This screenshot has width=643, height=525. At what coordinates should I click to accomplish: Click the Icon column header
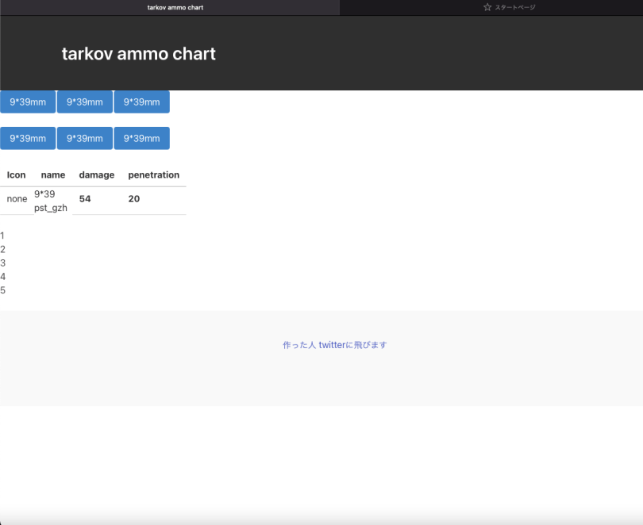click(17, 174)
